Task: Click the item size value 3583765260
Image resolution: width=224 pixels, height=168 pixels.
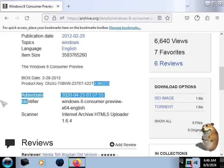Action: click(74, 55)
